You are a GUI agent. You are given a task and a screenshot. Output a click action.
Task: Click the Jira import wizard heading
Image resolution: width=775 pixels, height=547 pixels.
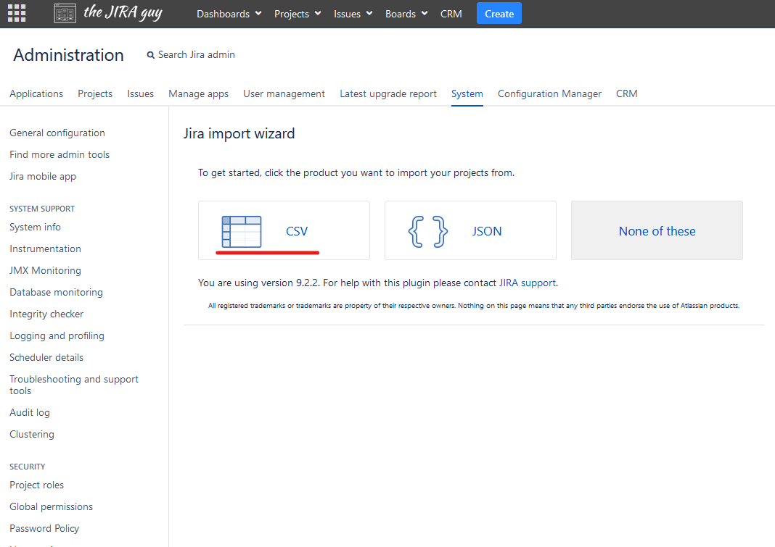239,134
